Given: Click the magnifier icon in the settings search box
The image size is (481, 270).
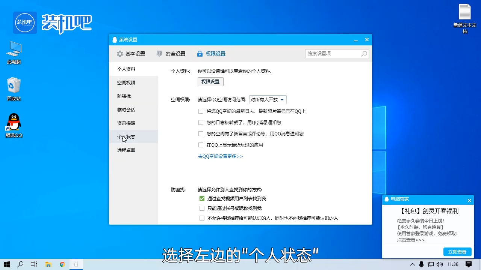Looking at the screenshot, I should (x=364, y=54).
